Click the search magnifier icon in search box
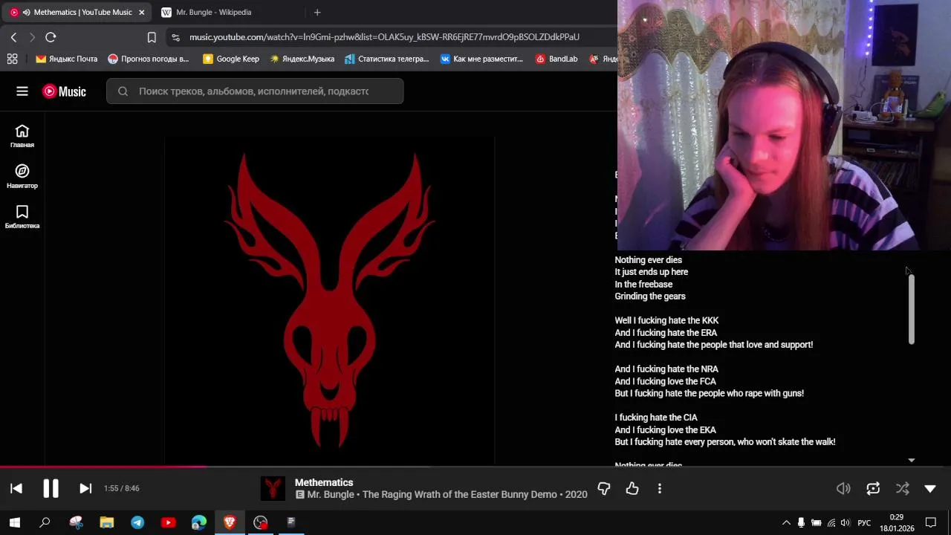Viewport: 951px width, 535px height. (123, 91)
